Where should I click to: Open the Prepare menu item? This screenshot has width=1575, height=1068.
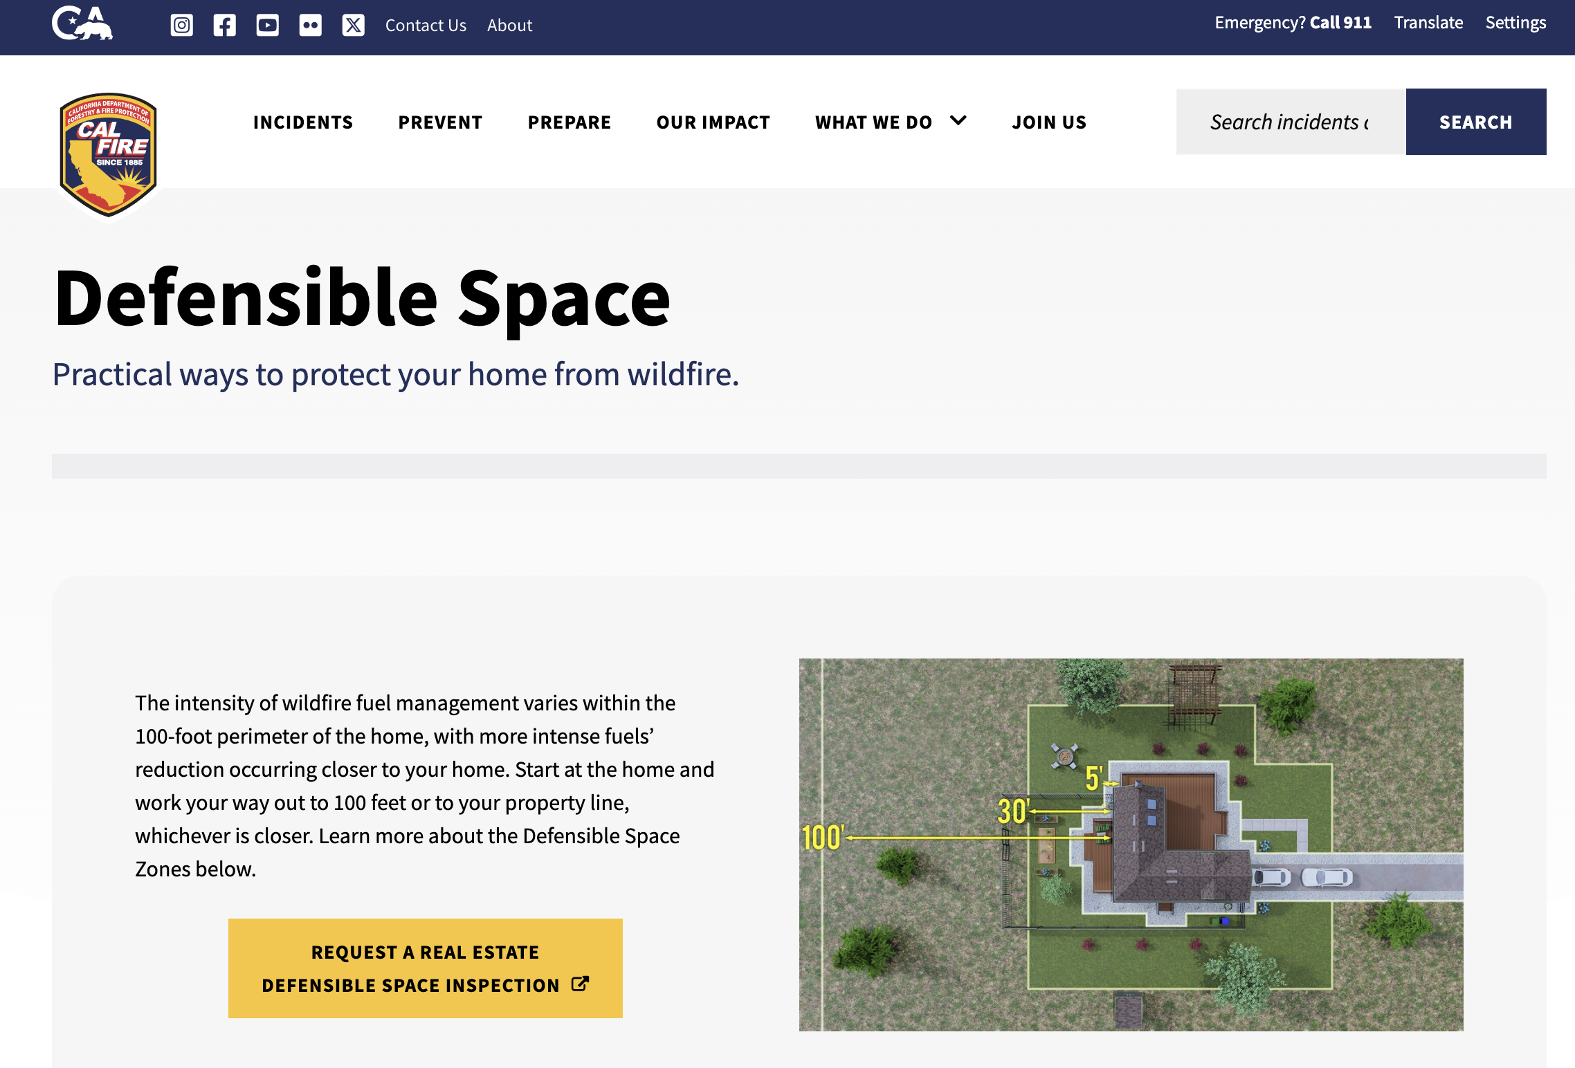[x=569, y=122]
